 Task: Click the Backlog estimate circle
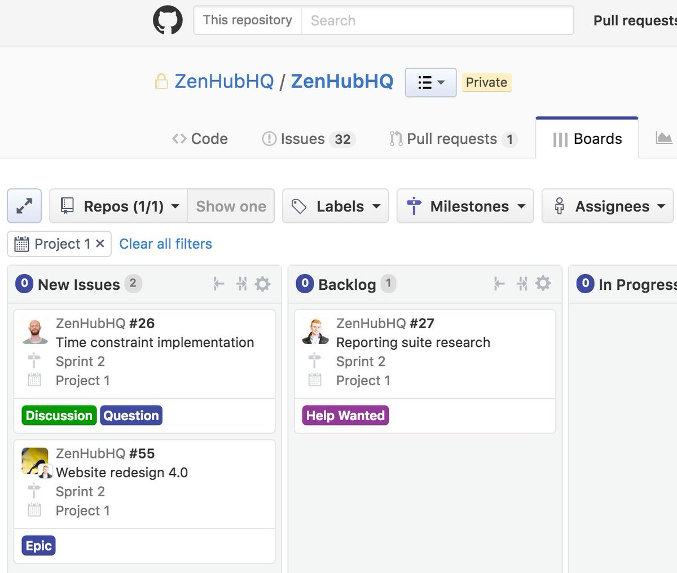pos(305,283)
